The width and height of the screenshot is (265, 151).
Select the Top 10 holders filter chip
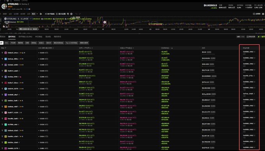point(72,43)
